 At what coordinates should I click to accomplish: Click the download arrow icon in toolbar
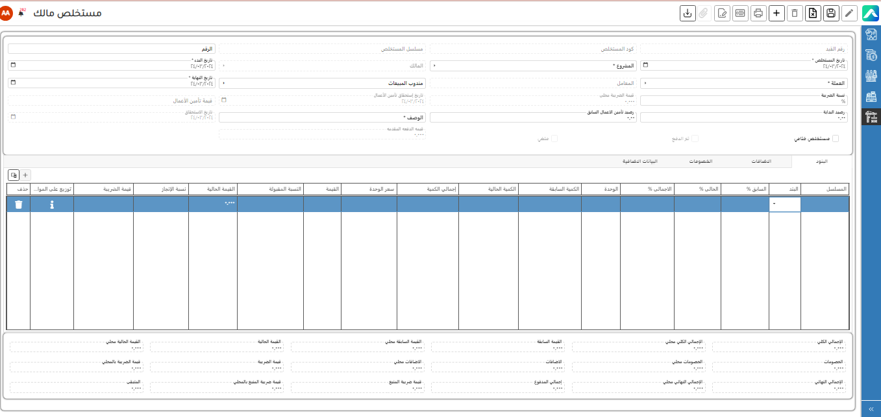pyautogui.click(x=687, y=14)
